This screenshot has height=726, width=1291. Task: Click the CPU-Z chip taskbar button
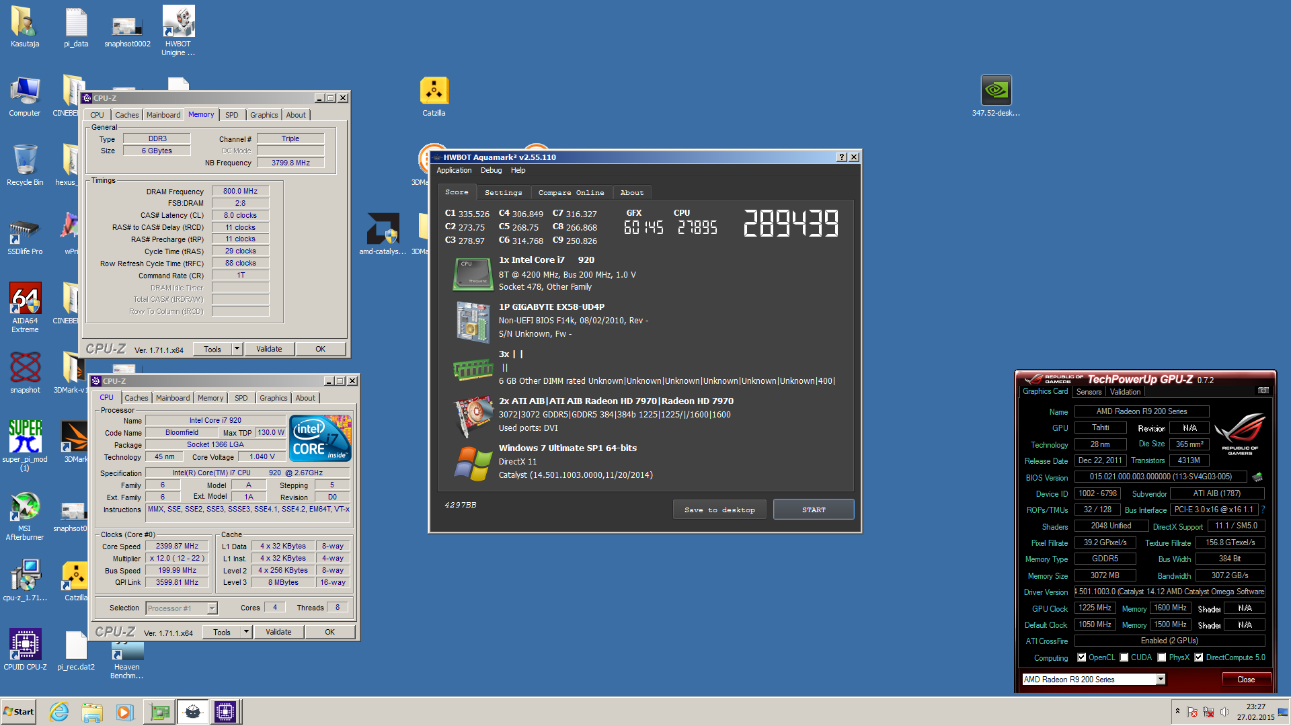point(225,712)
